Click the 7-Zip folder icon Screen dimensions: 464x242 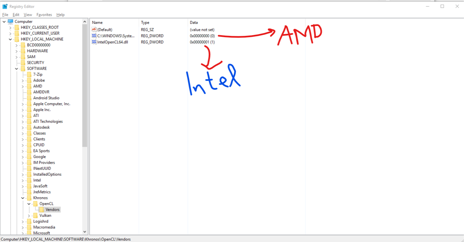click(29, 74)
